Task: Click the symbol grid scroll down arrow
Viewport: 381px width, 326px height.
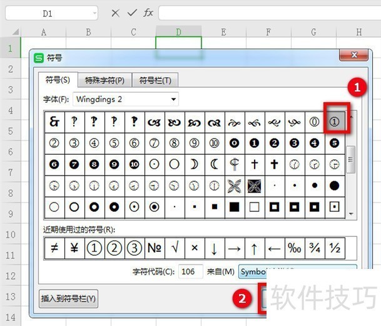Action: (x=351, y=214)
